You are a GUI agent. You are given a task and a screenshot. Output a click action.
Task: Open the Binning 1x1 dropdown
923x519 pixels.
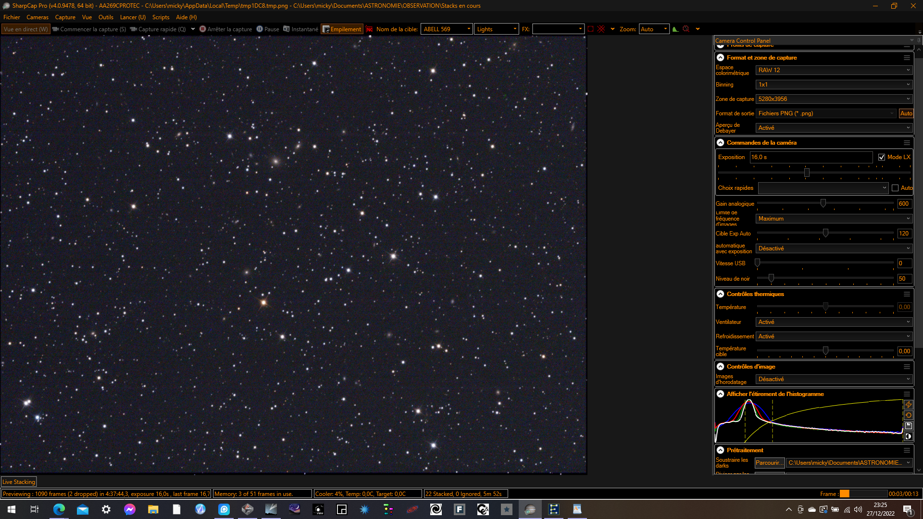834,85
